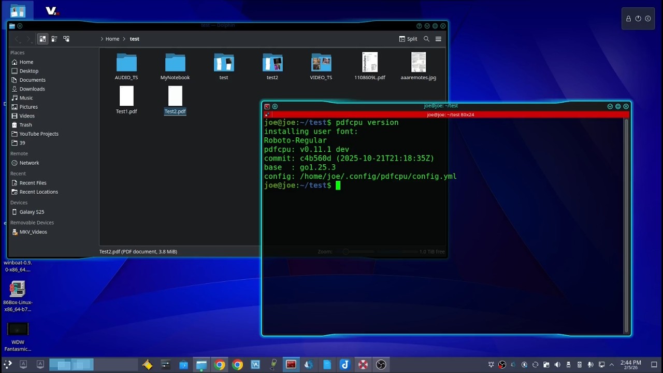Select the Test2.pdf file
Image resolution: width=663 pixels, height=373 pixels.
[175, 100]
